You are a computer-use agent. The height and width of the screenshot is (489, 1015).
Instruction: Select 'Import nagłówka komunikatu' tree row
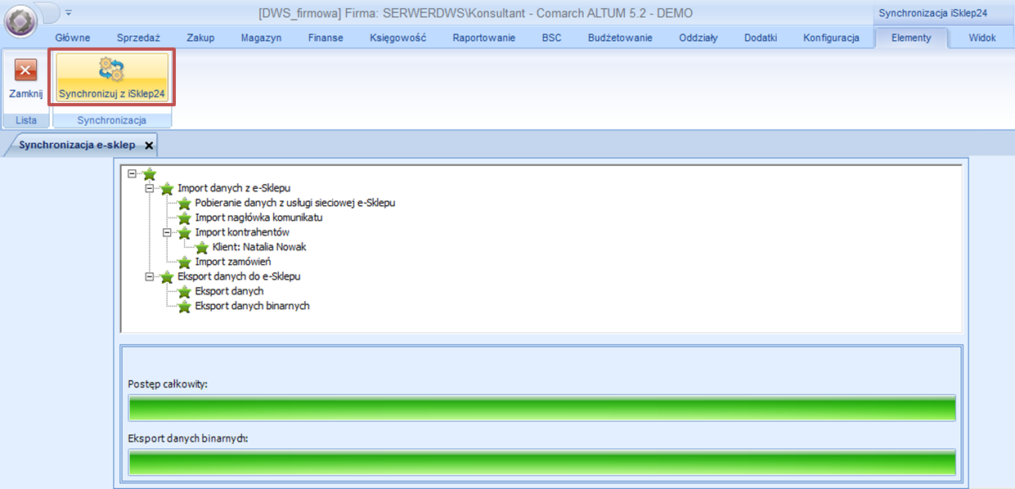(x=258, y=218)
